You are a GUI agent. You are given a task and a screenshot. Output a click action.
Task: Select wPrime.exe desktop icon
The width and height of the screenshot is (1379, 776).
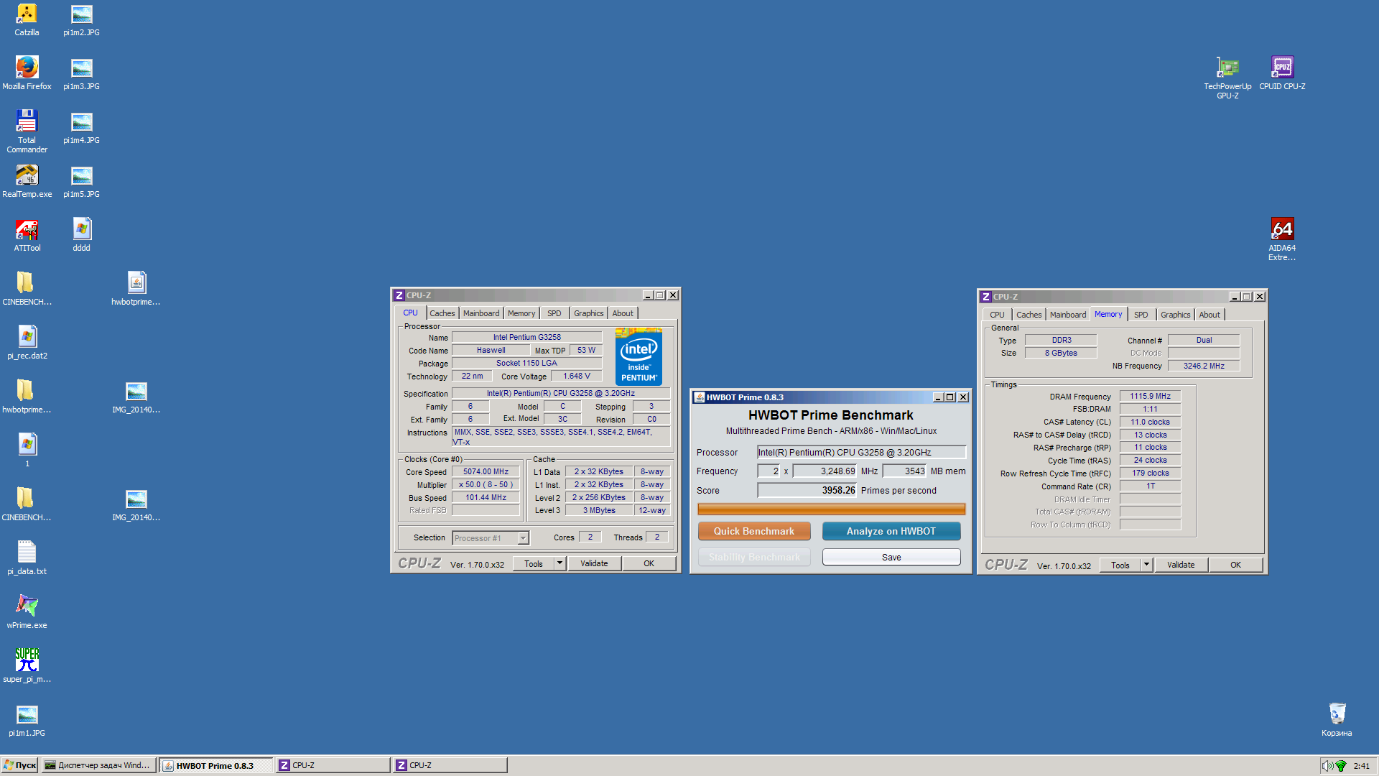(x=27, y=612)
